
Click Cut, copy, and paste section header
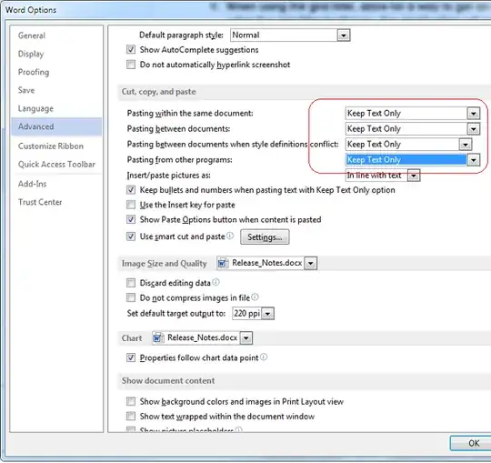pyautogui.click(x=159, y=92)
